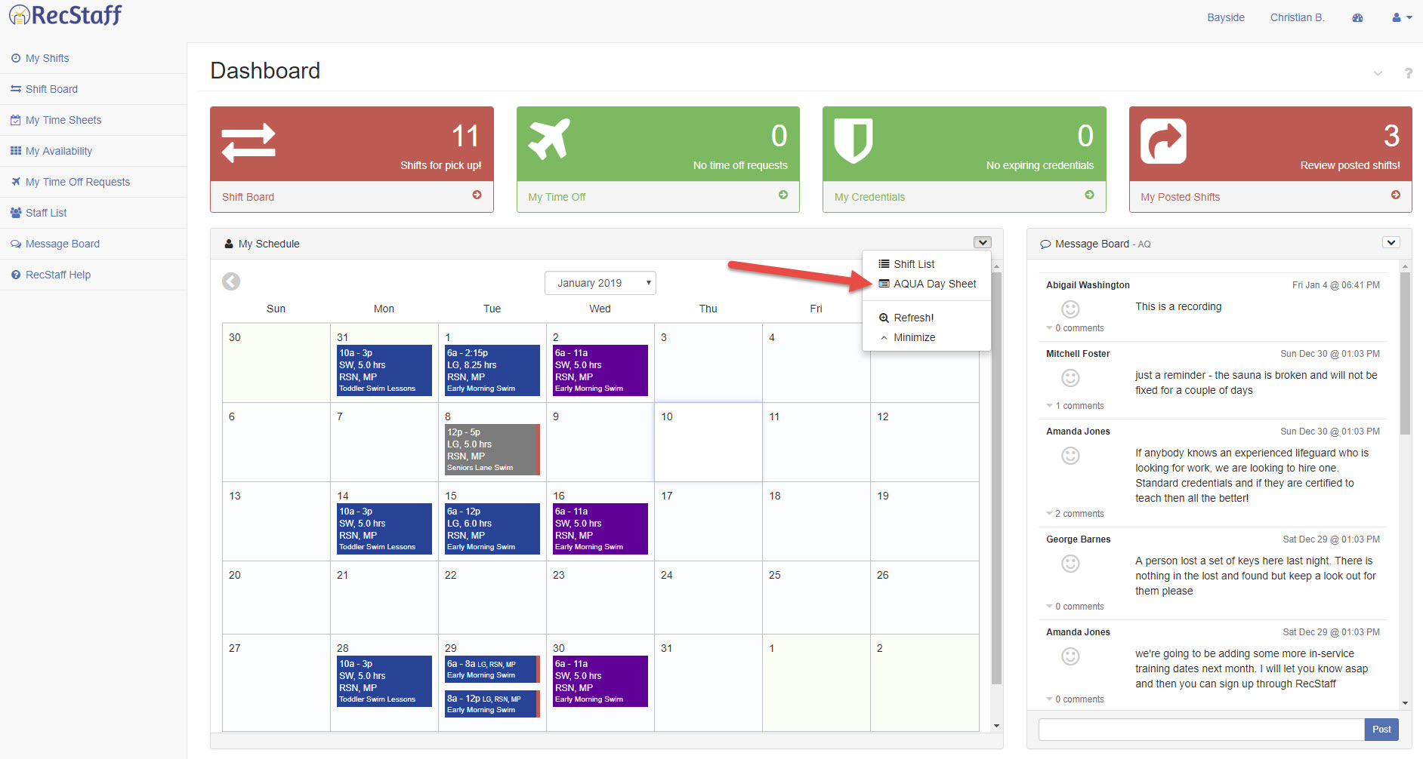The height and width of the screenshot is (759, 1423).
Task: Click the share arrow icon on posted shifts card
Action: [x=1163, y=141]
